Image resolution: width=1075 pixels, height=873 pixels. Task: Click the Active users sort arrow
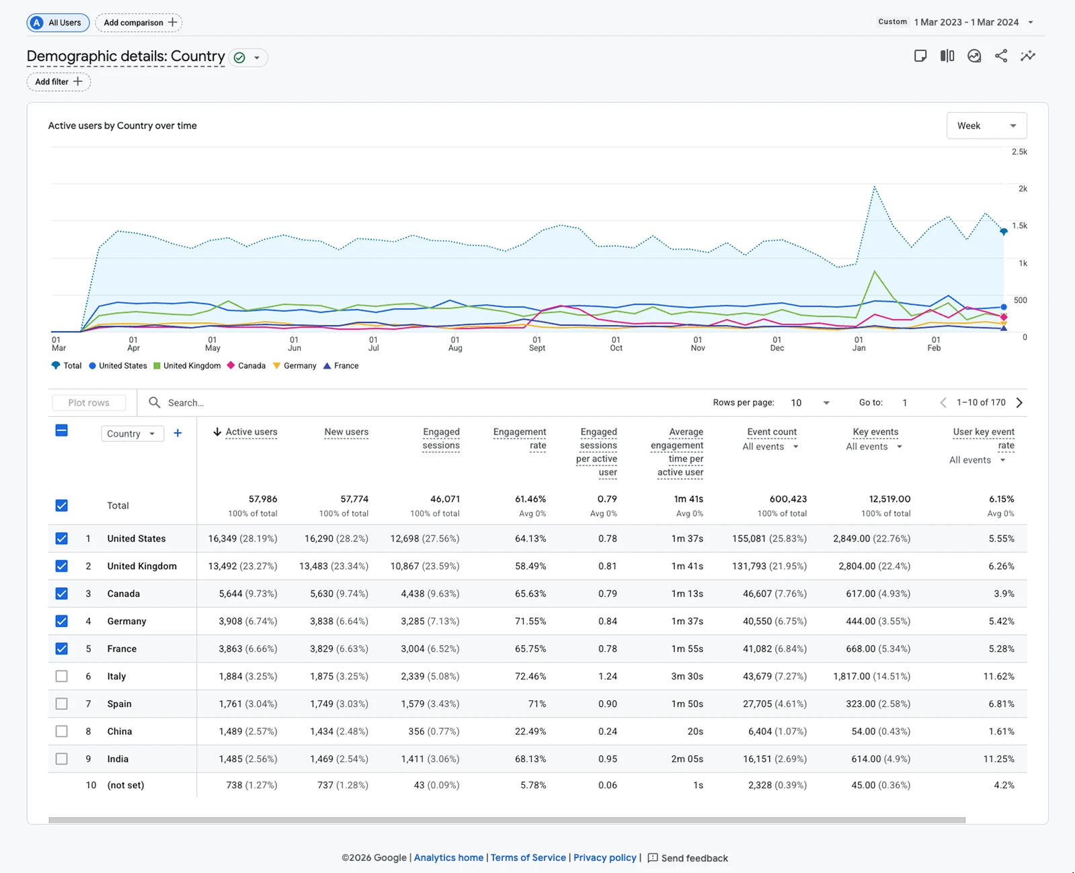click(217, 432)
